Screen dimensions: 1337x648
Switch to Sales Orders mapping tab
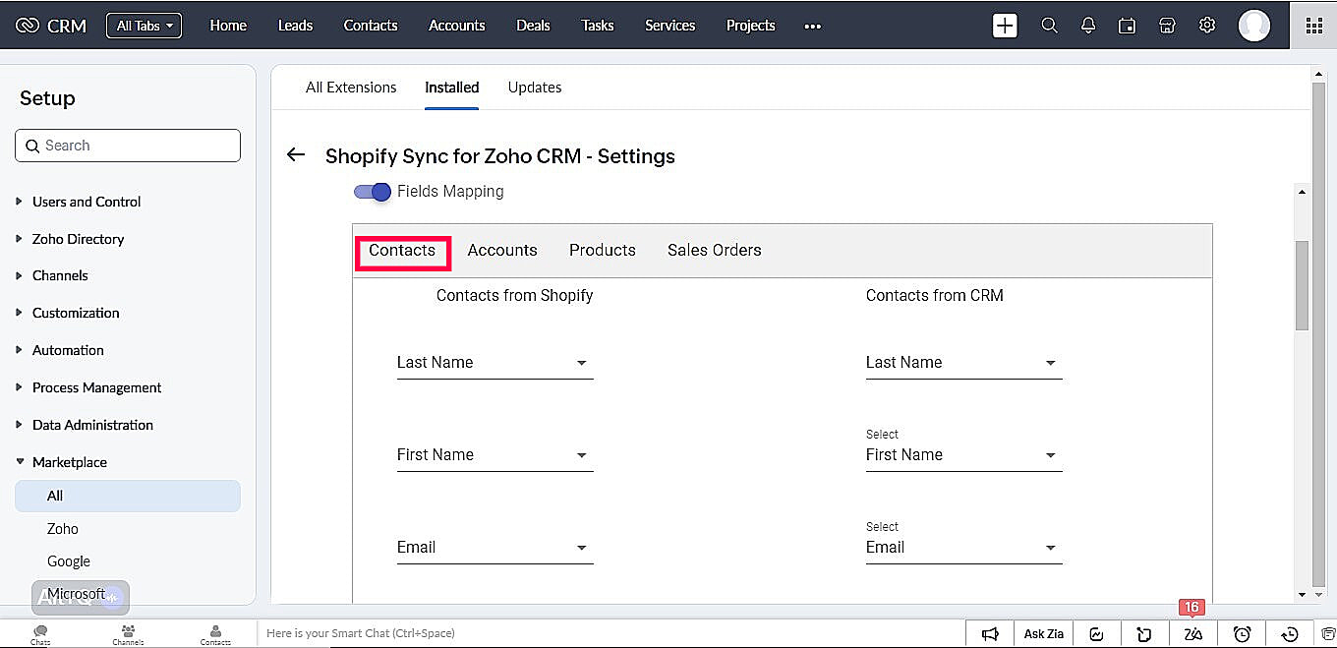(x=715, y=251)
